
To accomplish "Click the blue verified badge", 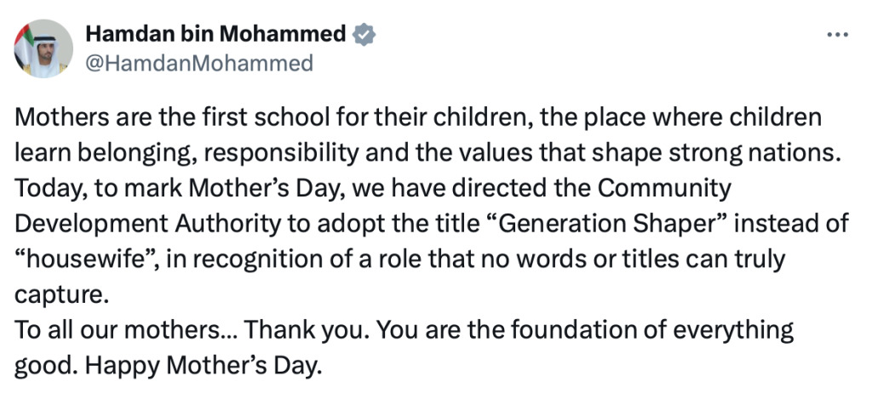I will click(365, 35).
